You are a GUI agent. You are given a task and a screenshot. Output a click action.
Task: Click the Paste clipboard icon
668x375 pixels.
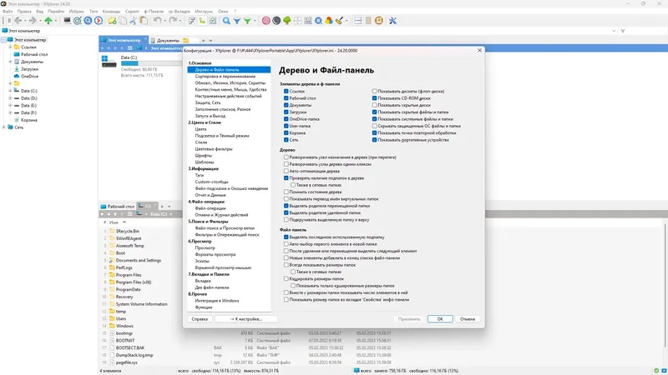(x=144, y=20)
